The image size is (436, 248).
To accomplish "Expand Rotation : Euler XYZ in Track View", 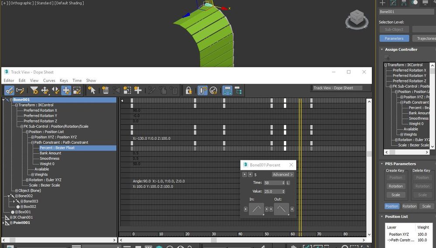I will [x=27, y=180].
